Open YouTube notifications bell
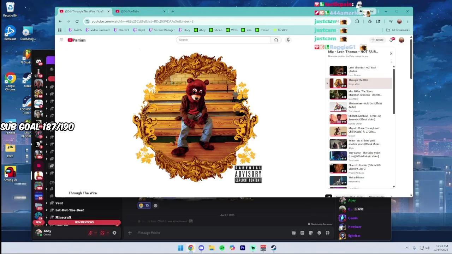The height and width of the screenshot is (254, 452). 391,40
